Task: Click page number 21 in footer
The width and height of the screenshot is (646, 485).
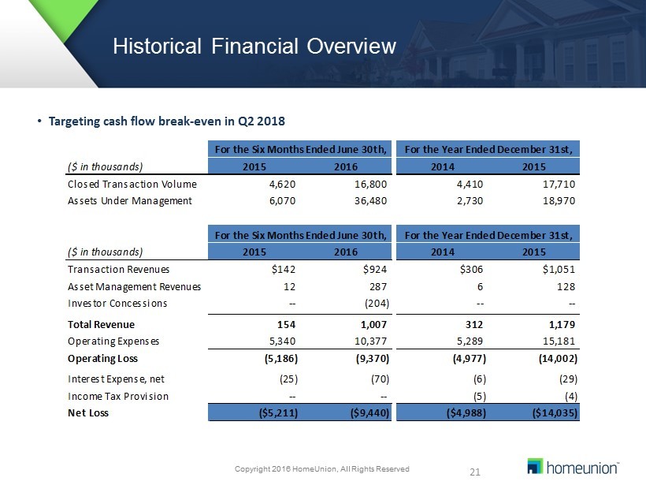Action: 474,472
